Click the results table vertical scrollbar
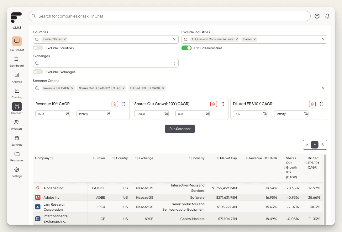The width and height of the screenshot is (342, 232). click(325, 188)
